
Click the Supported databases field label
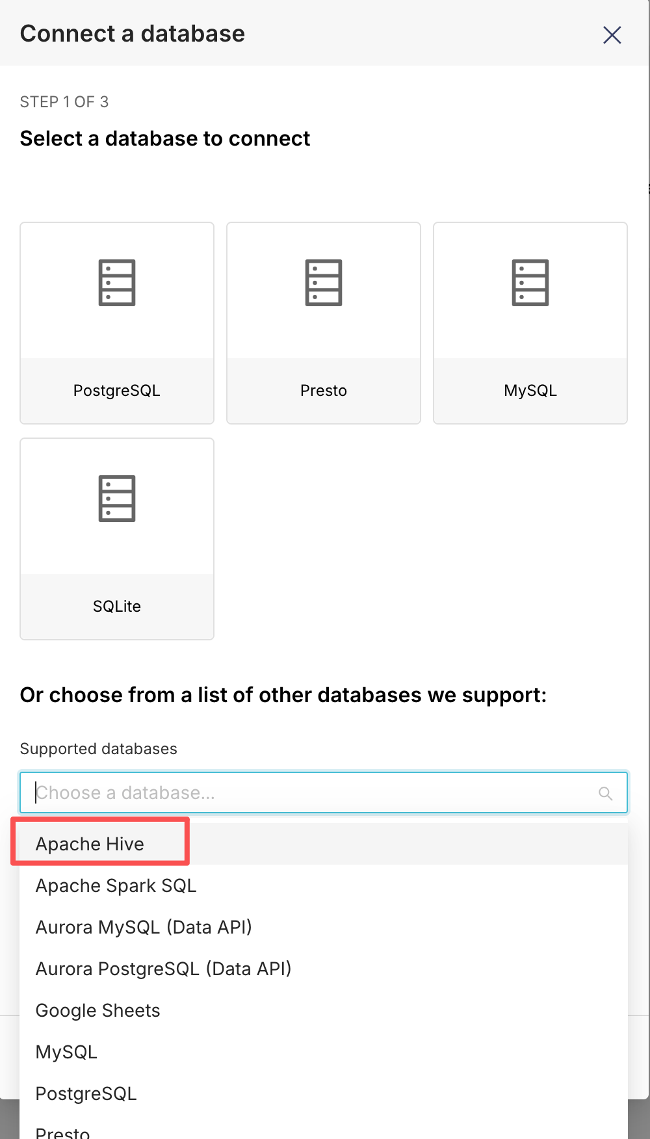click(99, 749)
